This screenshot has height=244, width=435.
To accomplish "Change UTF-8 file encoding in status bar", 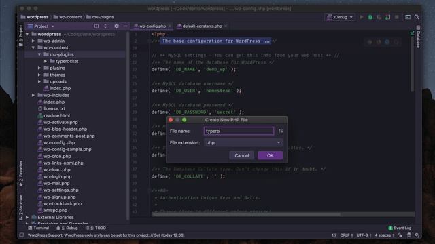I will click(x=364, y=235).
